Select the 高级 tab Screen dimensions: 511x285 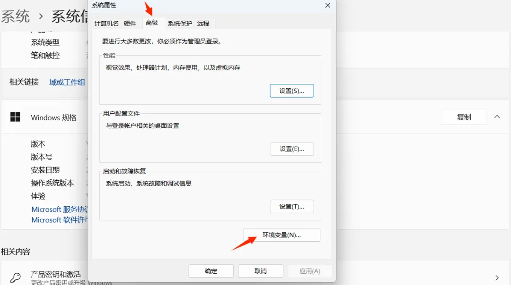click(153, 23)
